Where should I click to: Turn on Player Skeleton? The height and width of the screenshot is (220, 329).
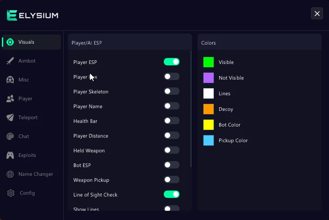point(172,91)
